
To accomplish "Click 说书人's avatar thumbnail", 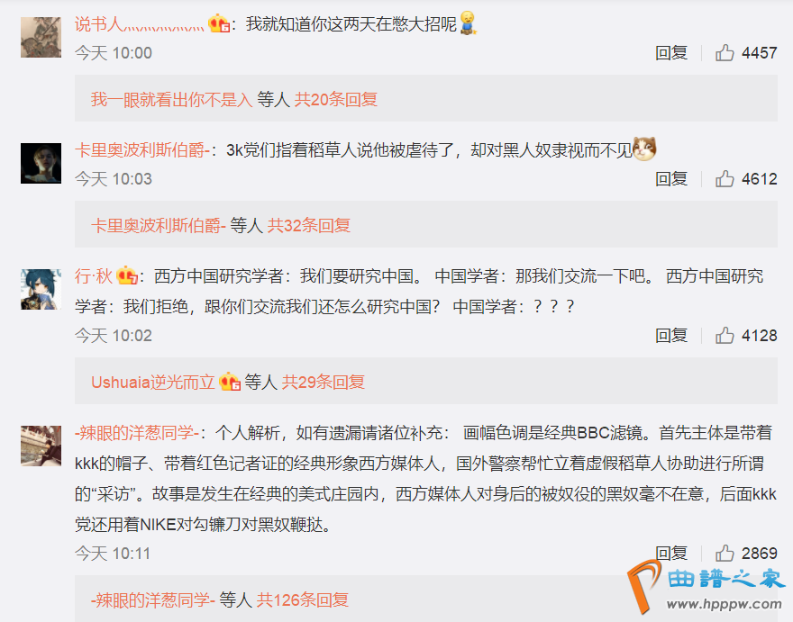I will pyautogui.click(x=41, y=37).
